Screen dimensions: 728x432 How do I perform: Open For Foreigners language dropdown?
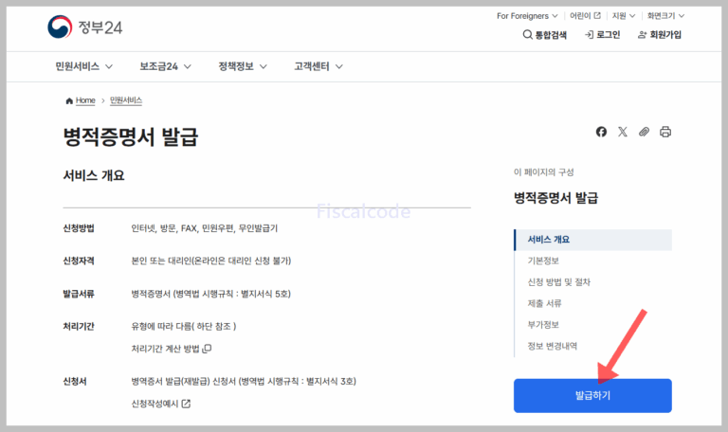pos(529,15)
